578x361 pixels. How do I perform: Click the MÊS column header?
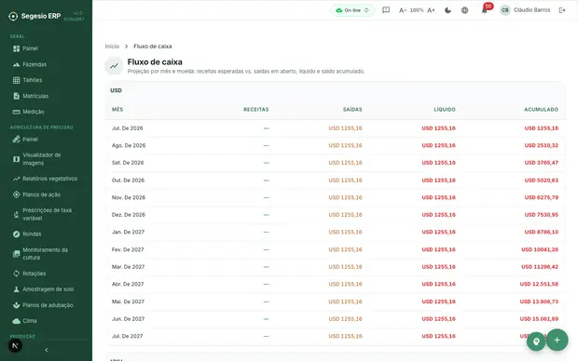click(117, 110)
